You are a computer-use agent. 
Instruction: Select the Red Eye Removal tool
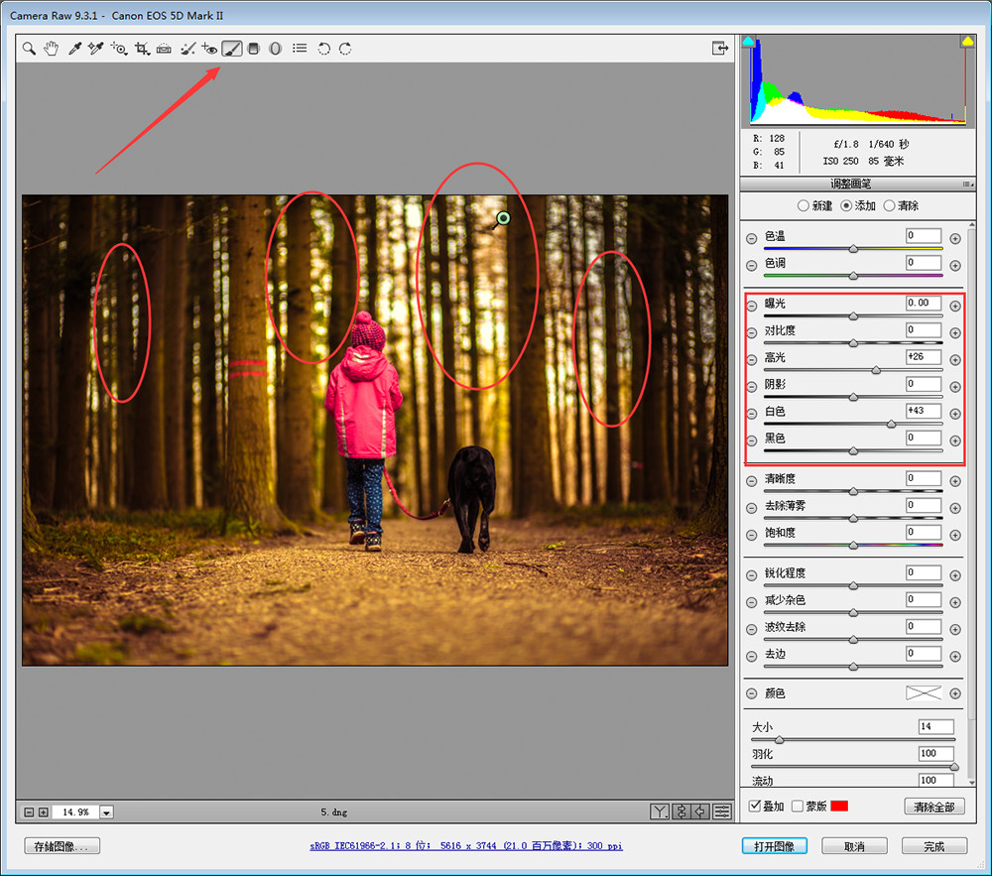[x=209, y=49]
